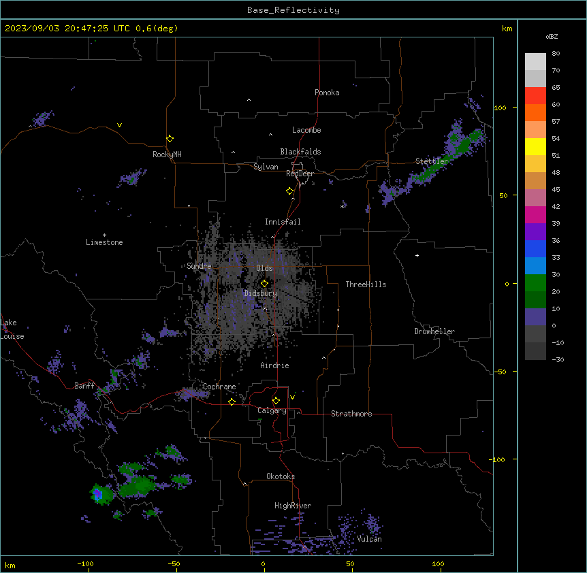
Task: Click the yellow diamond marker below Cochrane
Action: (232, 402)
